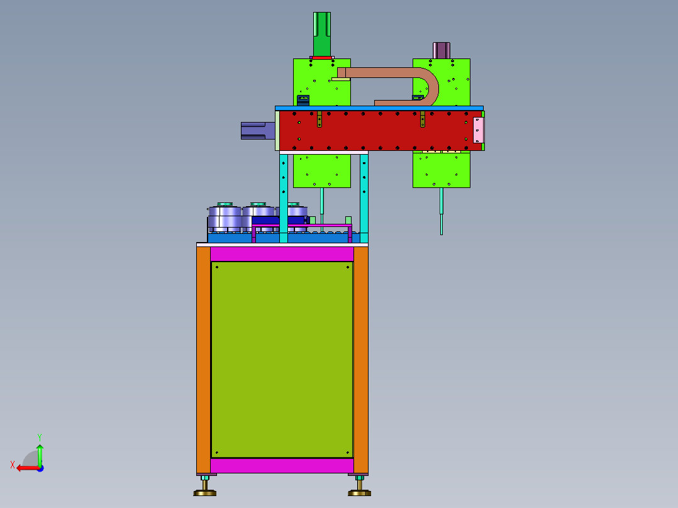Select the purple motor at top right
678x508 pixels.
(442, 50)
